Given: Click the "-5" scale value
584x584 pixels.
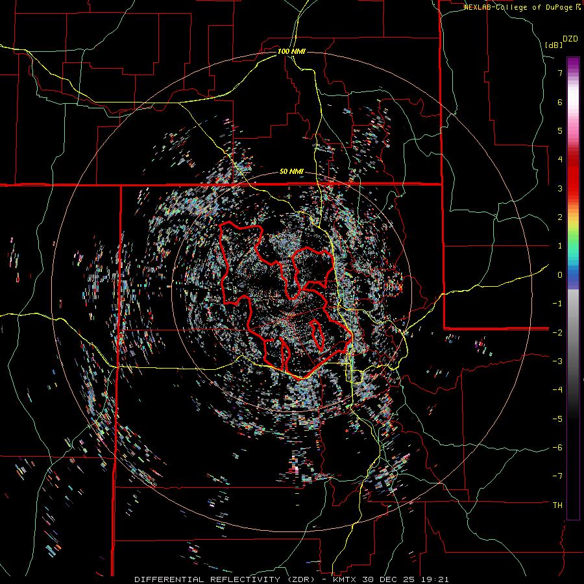Looking at the screenshot, I should click(x=557, y=419).
